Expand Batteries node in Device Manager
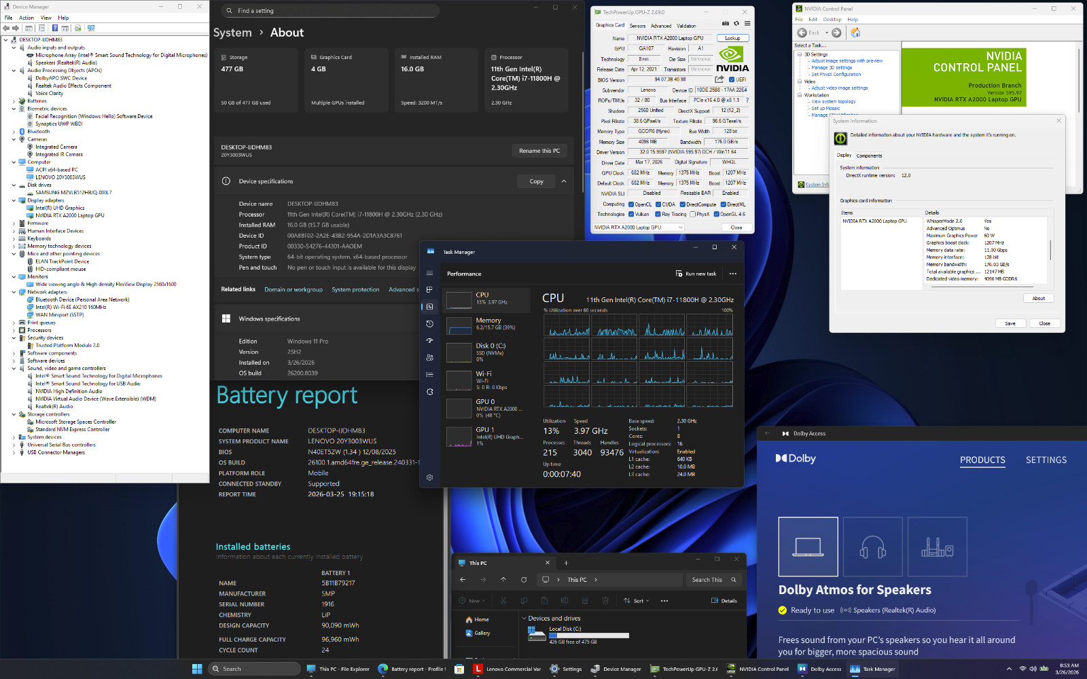The height and width of the screenshot is (679, 1087). 14,100
